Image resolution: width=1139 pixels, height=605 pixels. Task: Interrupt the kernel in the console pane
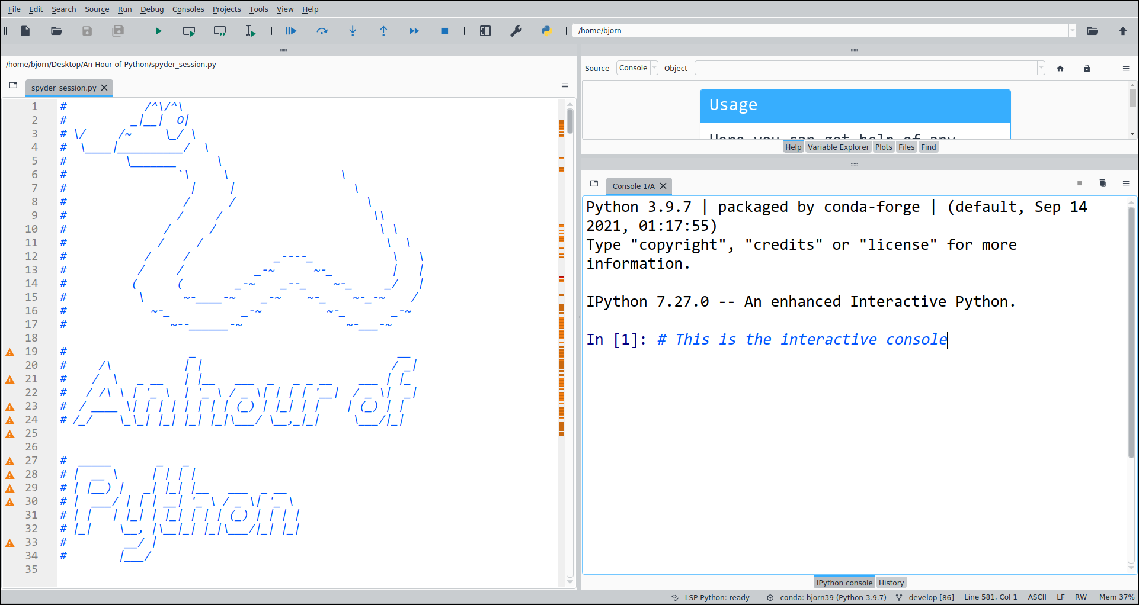click(x=1080, y=184)
